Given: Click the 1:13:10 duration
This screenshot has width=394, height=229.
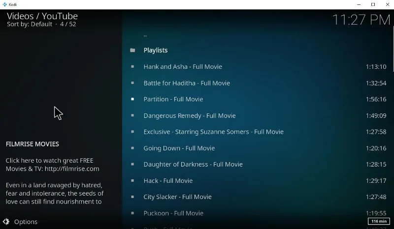Looking at the screenshot, I should click(376, 67).
